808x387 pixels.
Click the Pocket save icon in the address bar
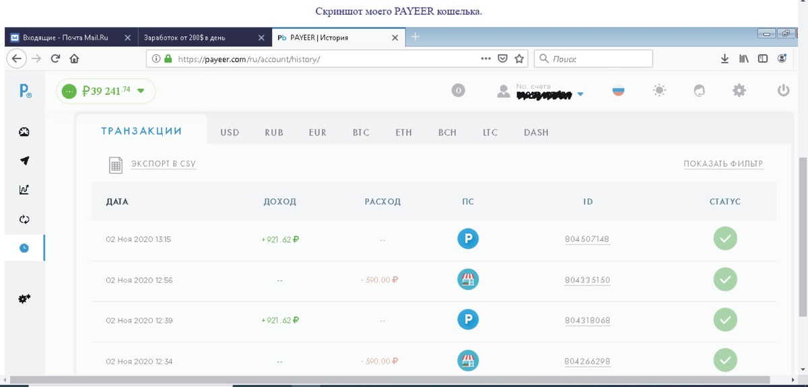(x=502, y=59)
